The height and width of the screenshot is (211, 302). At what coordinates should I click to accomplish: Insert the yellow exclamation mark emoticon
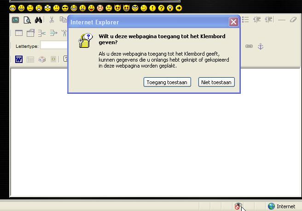152,8
